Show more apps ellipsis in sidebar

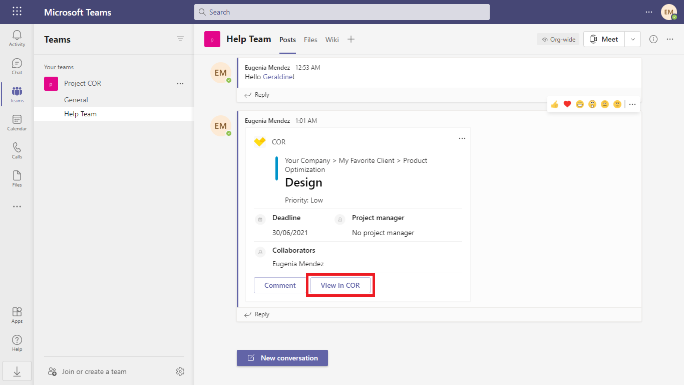pos(17,207)
